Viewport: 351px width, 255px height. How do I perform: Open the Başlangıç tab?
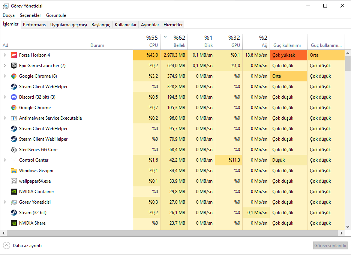pos(101,25)
